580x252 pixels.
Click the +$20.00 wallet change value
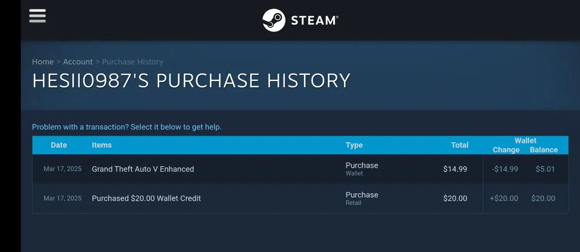[504, 198]
